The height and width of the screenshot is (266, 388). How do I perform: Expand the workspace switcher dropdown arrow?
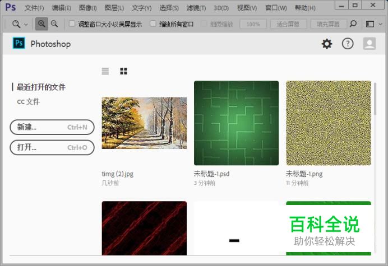[x=381, y=24]
